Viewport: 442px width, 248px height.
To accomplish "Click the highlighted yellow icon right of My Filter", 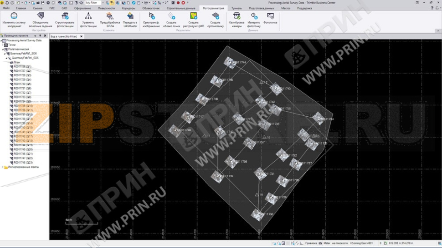I will (112, 3).
